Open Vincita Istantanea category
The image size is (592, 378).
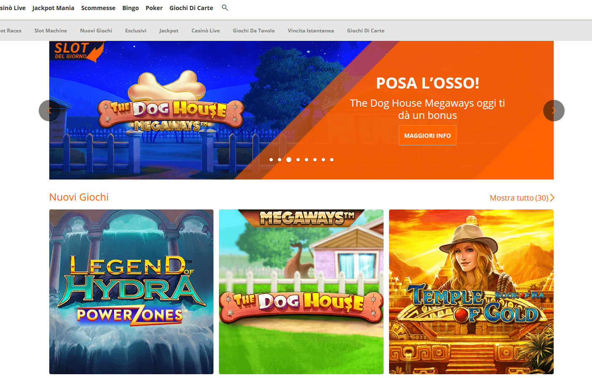tap(311, 31)
